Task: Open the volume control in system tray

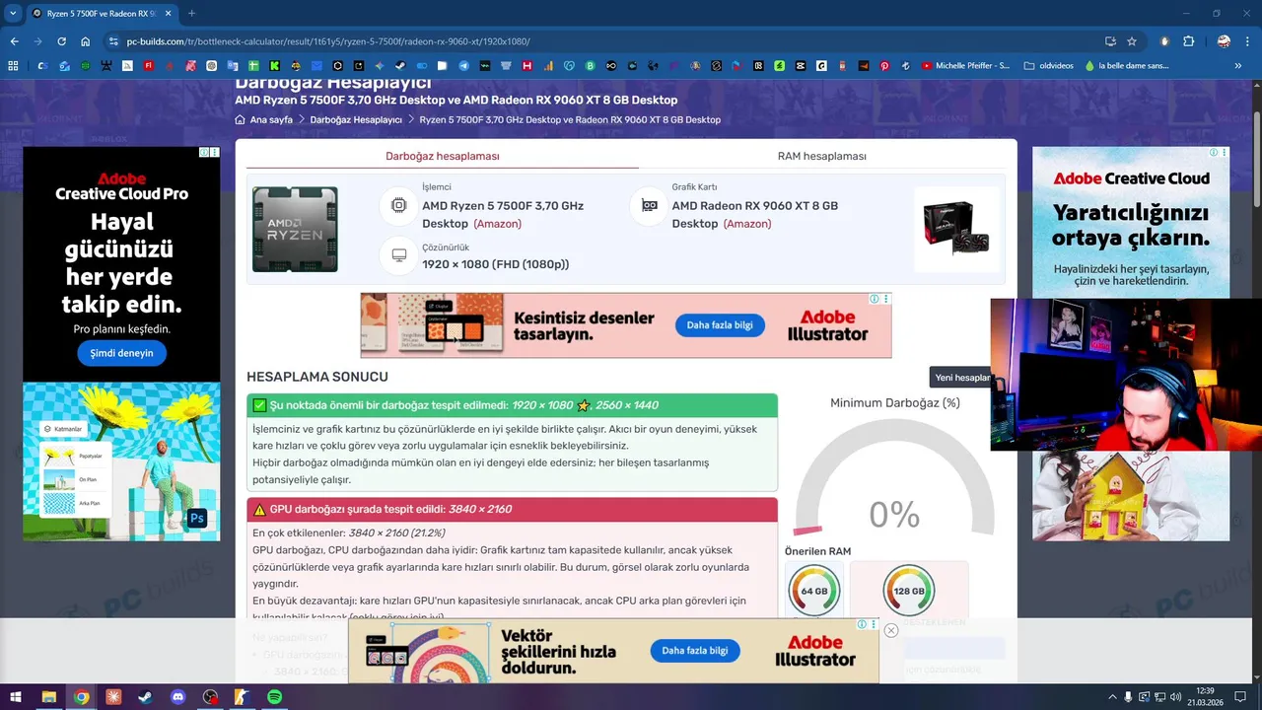Action: 1174,697
